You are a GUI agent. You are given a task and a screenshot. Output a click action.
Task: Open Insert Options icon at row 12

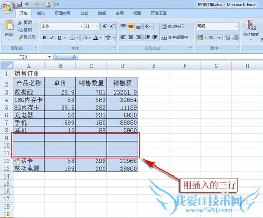(17, 160)
